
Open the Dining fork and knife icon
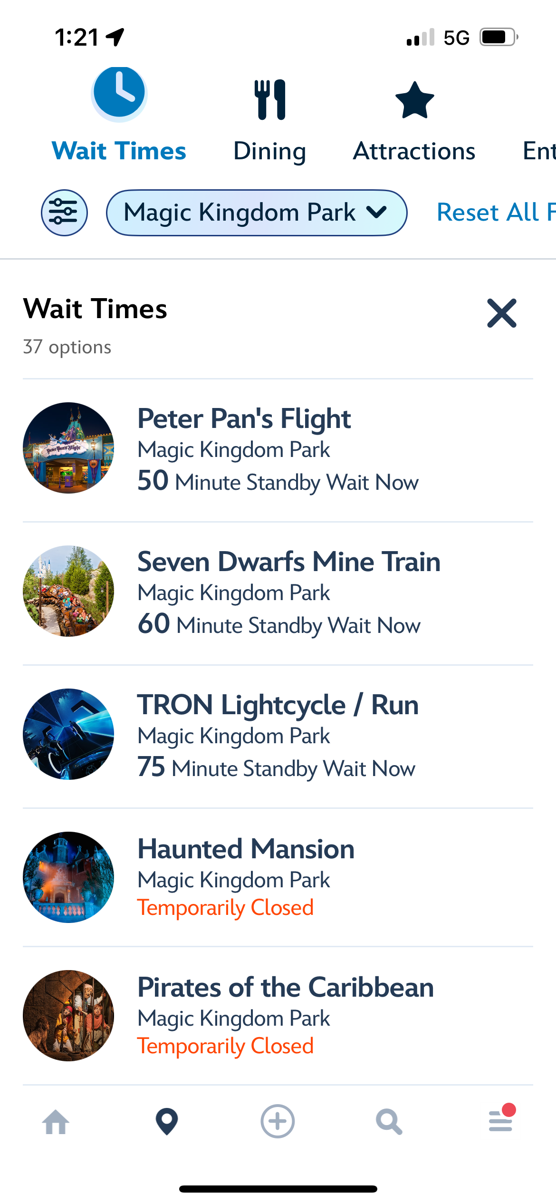pyautogui.click(x=270, y=99)
